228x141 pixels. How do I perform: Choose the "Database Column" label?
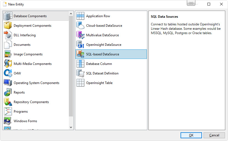(99, 64)
